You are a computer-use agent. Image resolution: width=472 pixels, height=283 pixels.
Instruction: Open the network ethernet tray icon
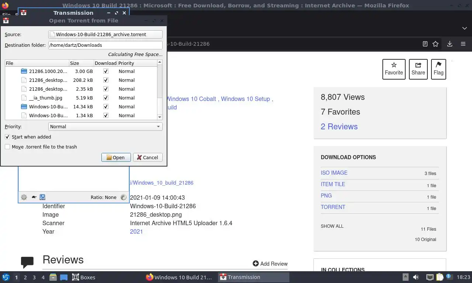pos(430,277)
